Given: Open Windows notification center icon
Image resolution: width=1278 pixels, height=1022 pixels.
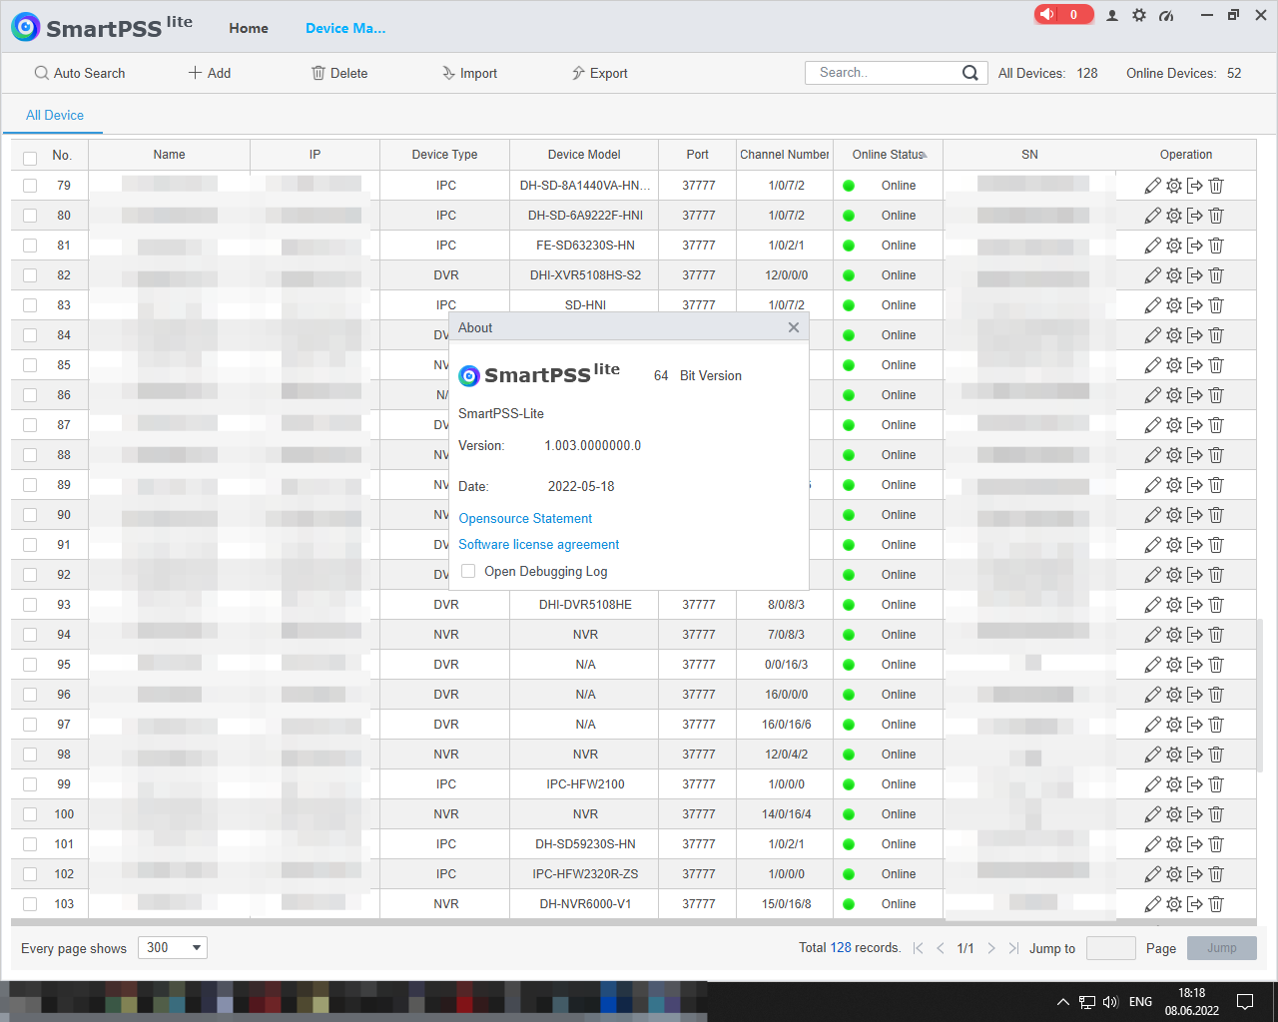Looking at the screenshot, I should 1245,1001.
